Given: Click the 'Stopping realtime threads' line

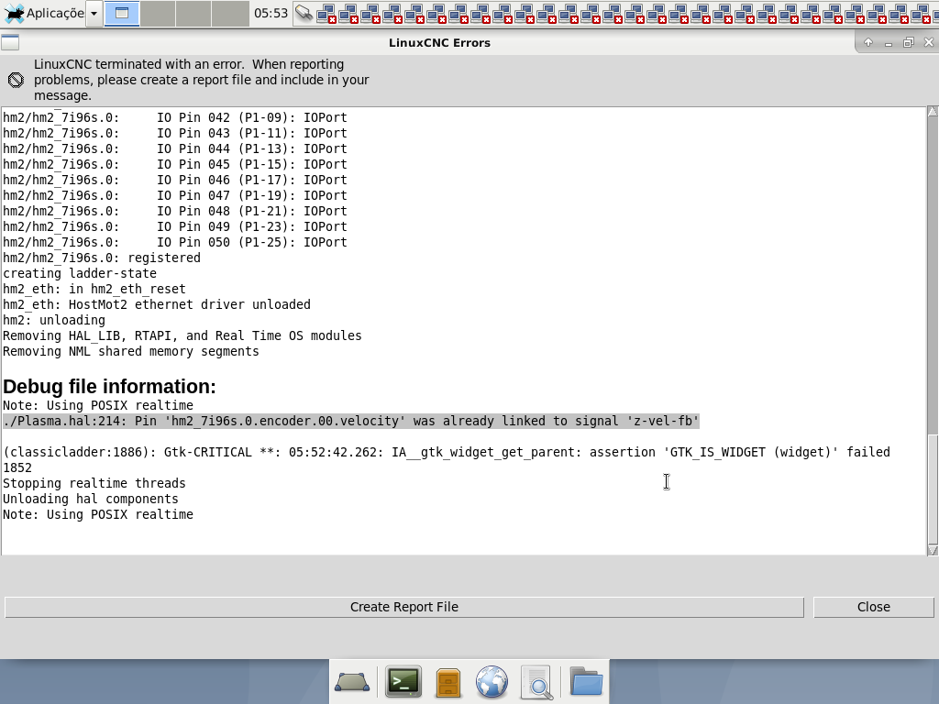Looking at the screenshot, I should click(94, 483).
